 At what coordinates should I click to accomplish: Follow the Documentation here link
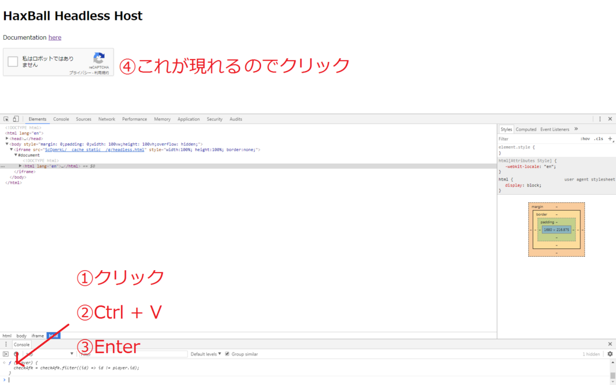pyautogui.click(x=55, y=37)
